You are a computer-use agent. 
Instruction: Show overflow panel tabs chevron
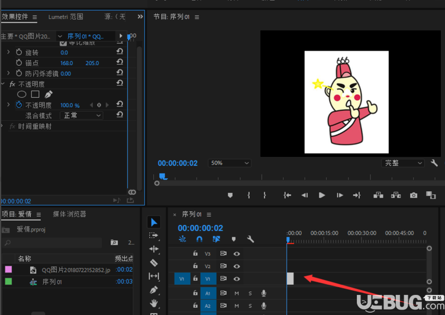coord(140,17)
